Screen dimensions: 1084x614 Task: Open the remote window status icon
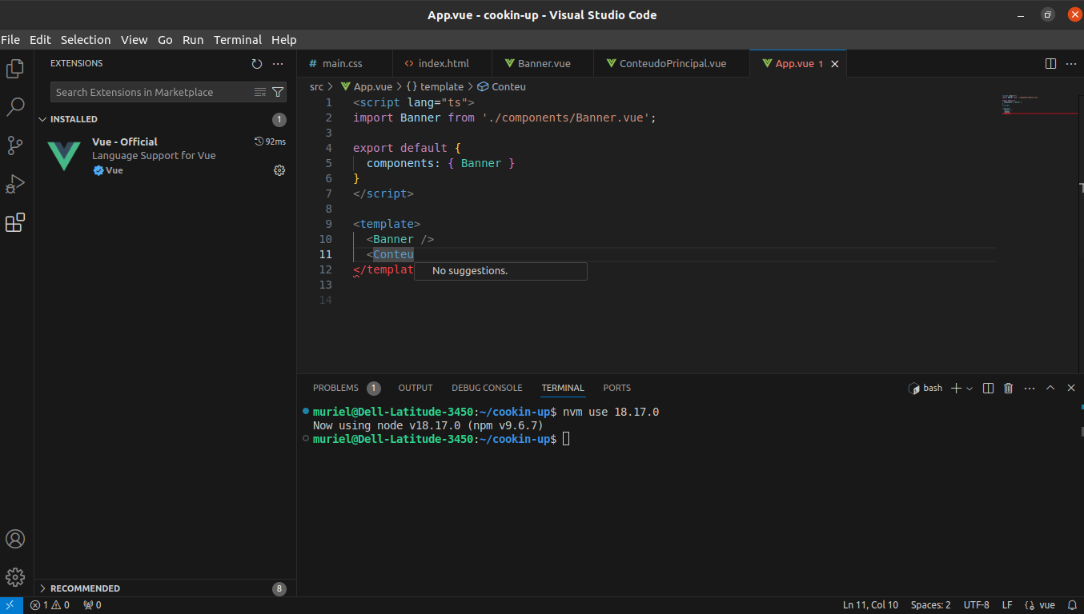10,605
